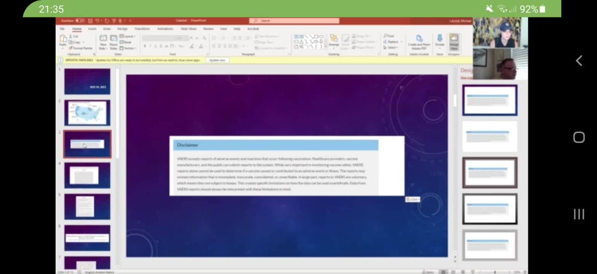Click the Bold formatting icon

click(x=145, y=46)
